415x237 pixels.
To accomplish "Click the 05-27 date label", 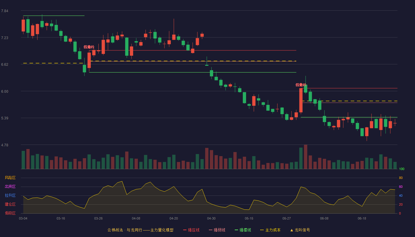I will pos(287,218).
